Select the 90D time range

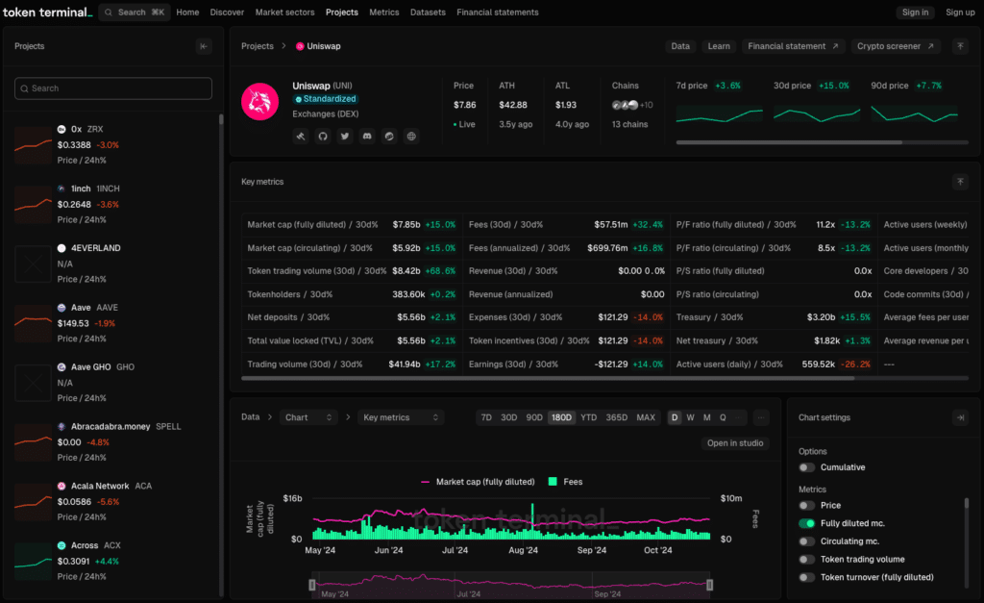point(534,417)
